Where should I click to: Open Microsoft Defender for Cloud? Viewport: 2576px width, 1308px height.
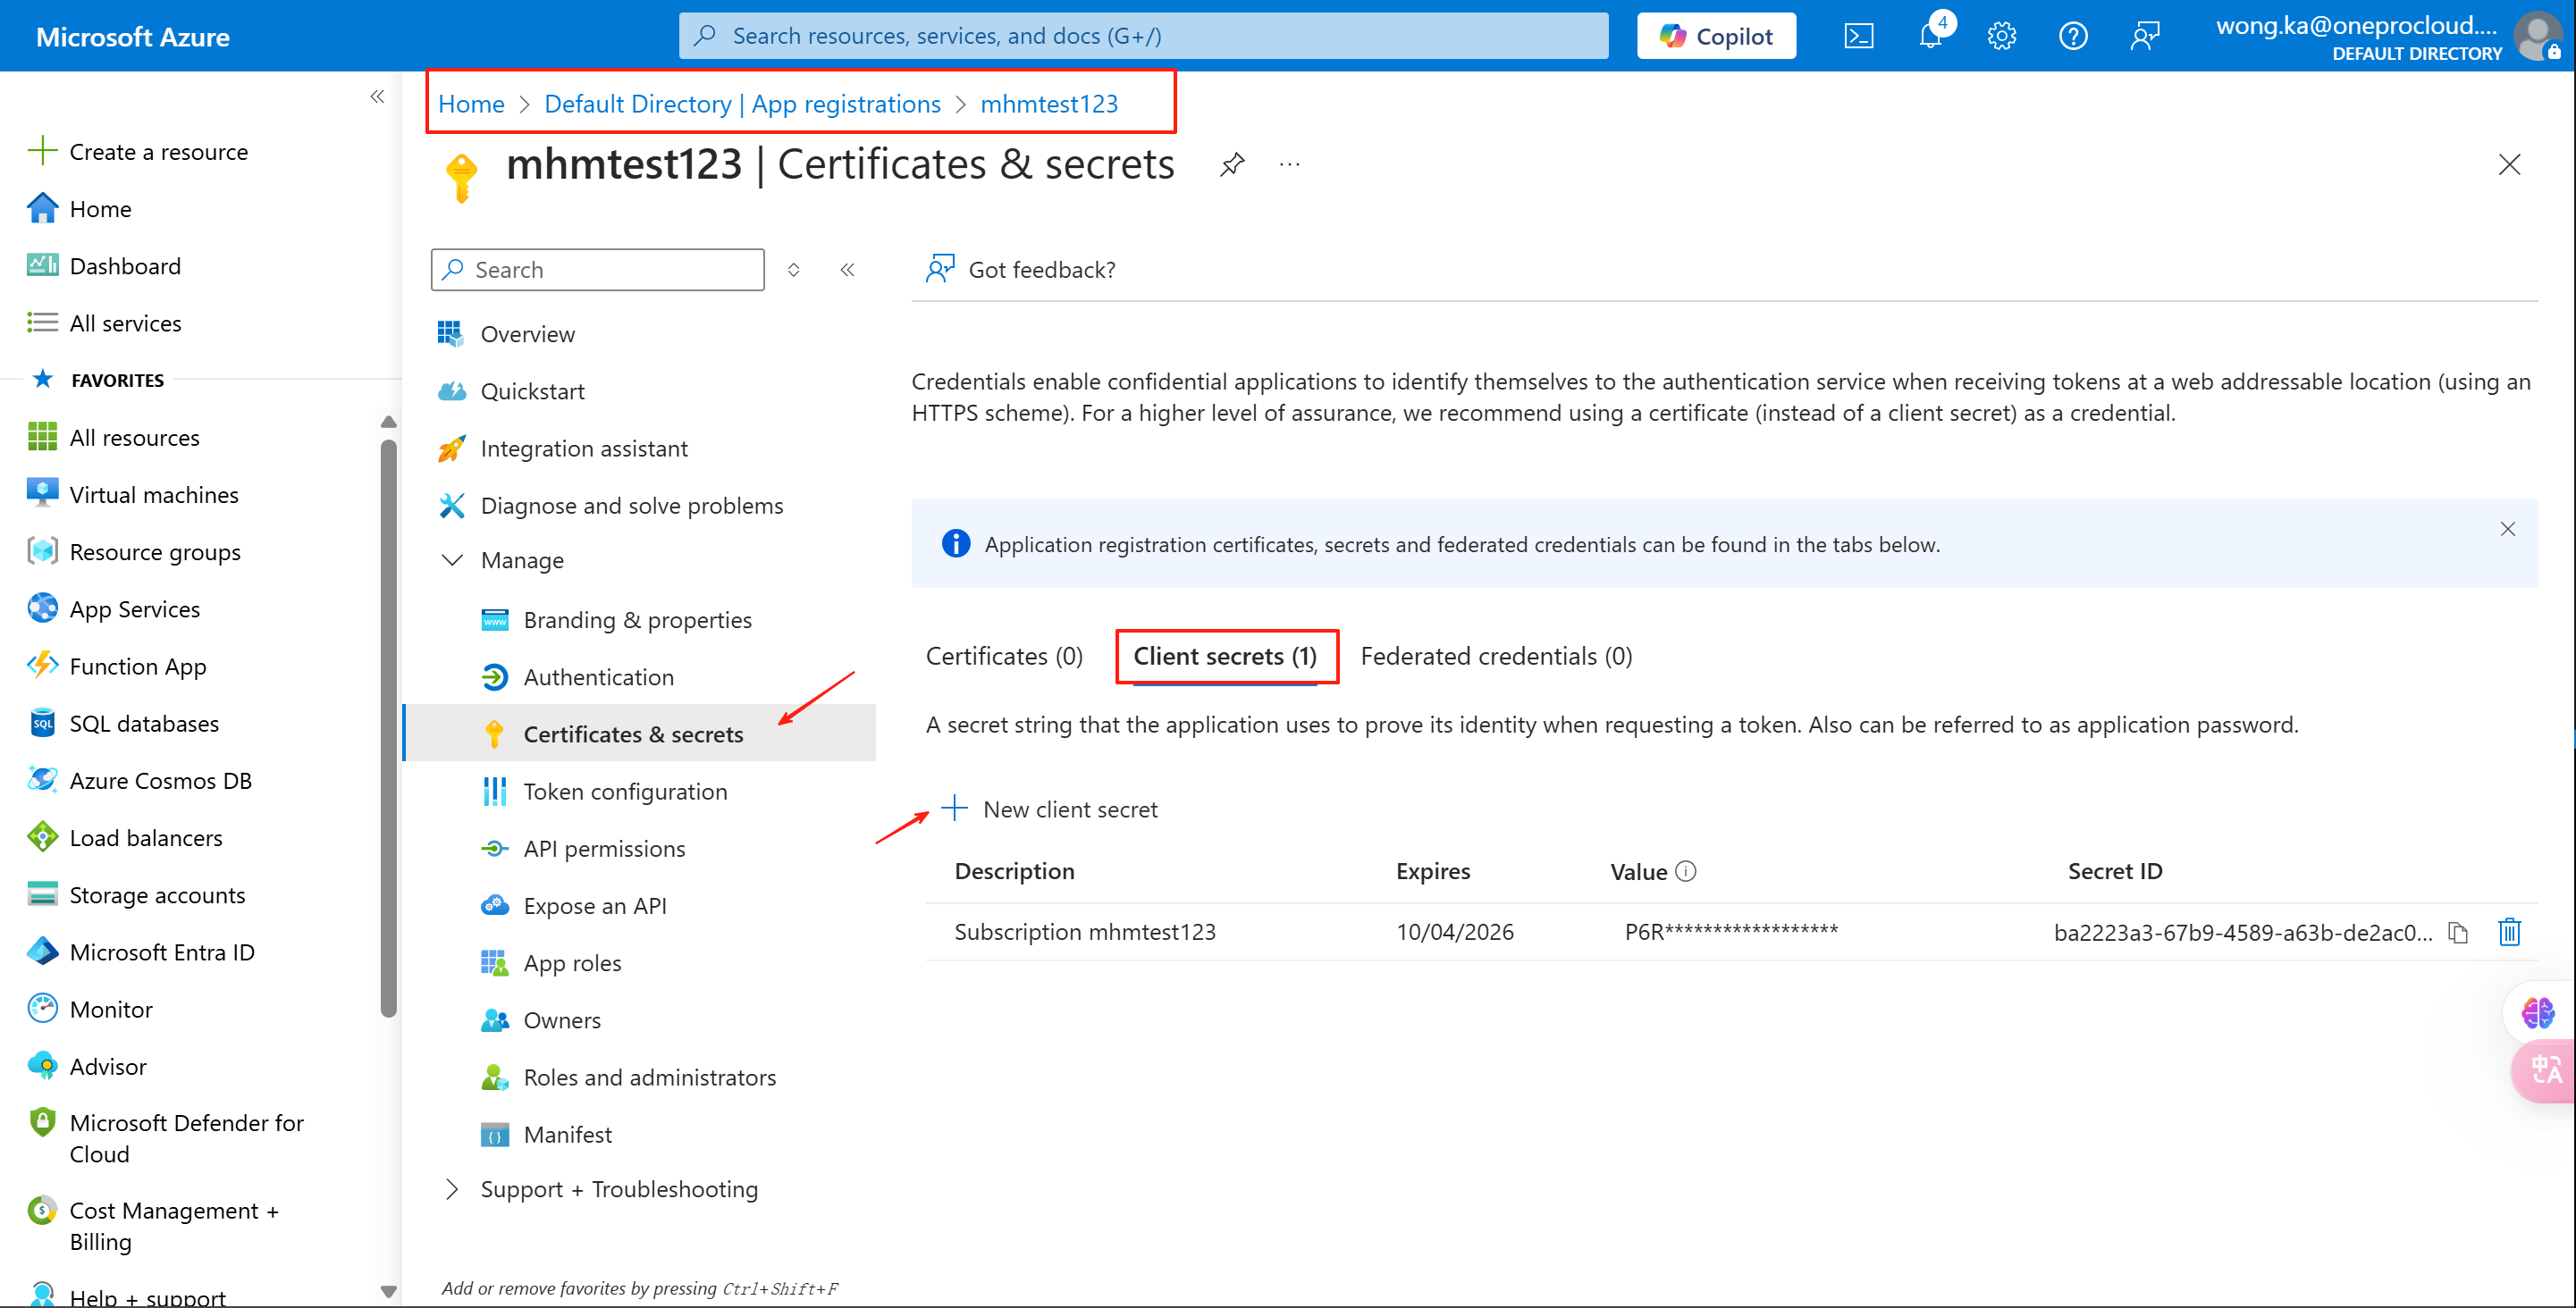[x=166, y=1138]
